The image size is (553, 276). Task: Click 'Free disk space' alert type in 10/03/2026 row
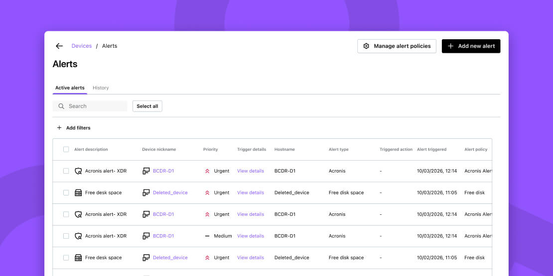tap(346, 192)
